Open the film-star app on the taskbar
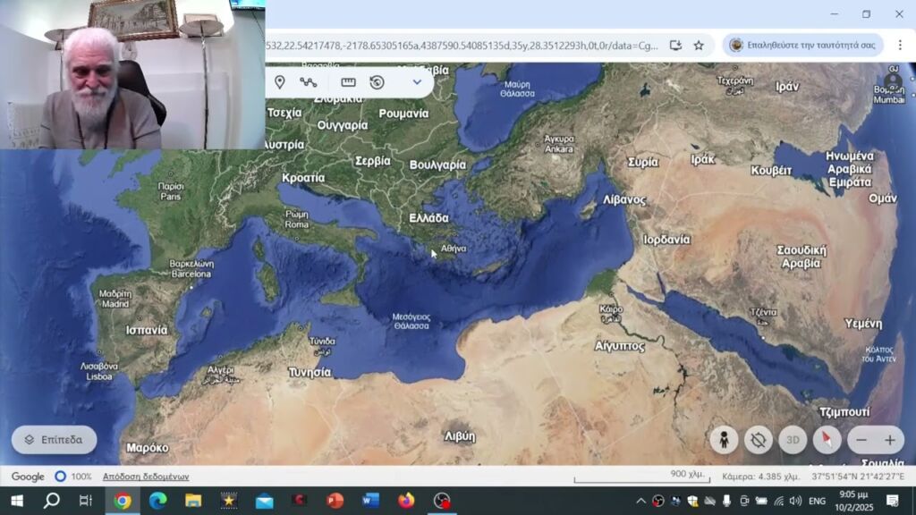916x515 pixels. (x=228, y=501)
